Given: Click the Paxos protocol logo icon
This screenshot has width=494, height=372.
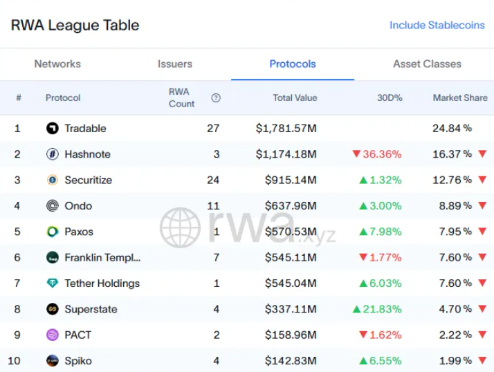Looking at the screenshot, I should coord(53,232).
